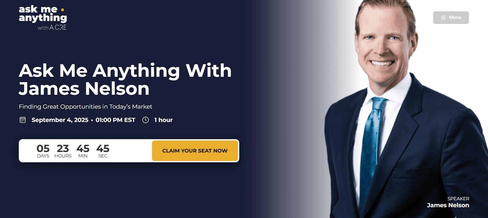Open the Menu button

point(451,17)
